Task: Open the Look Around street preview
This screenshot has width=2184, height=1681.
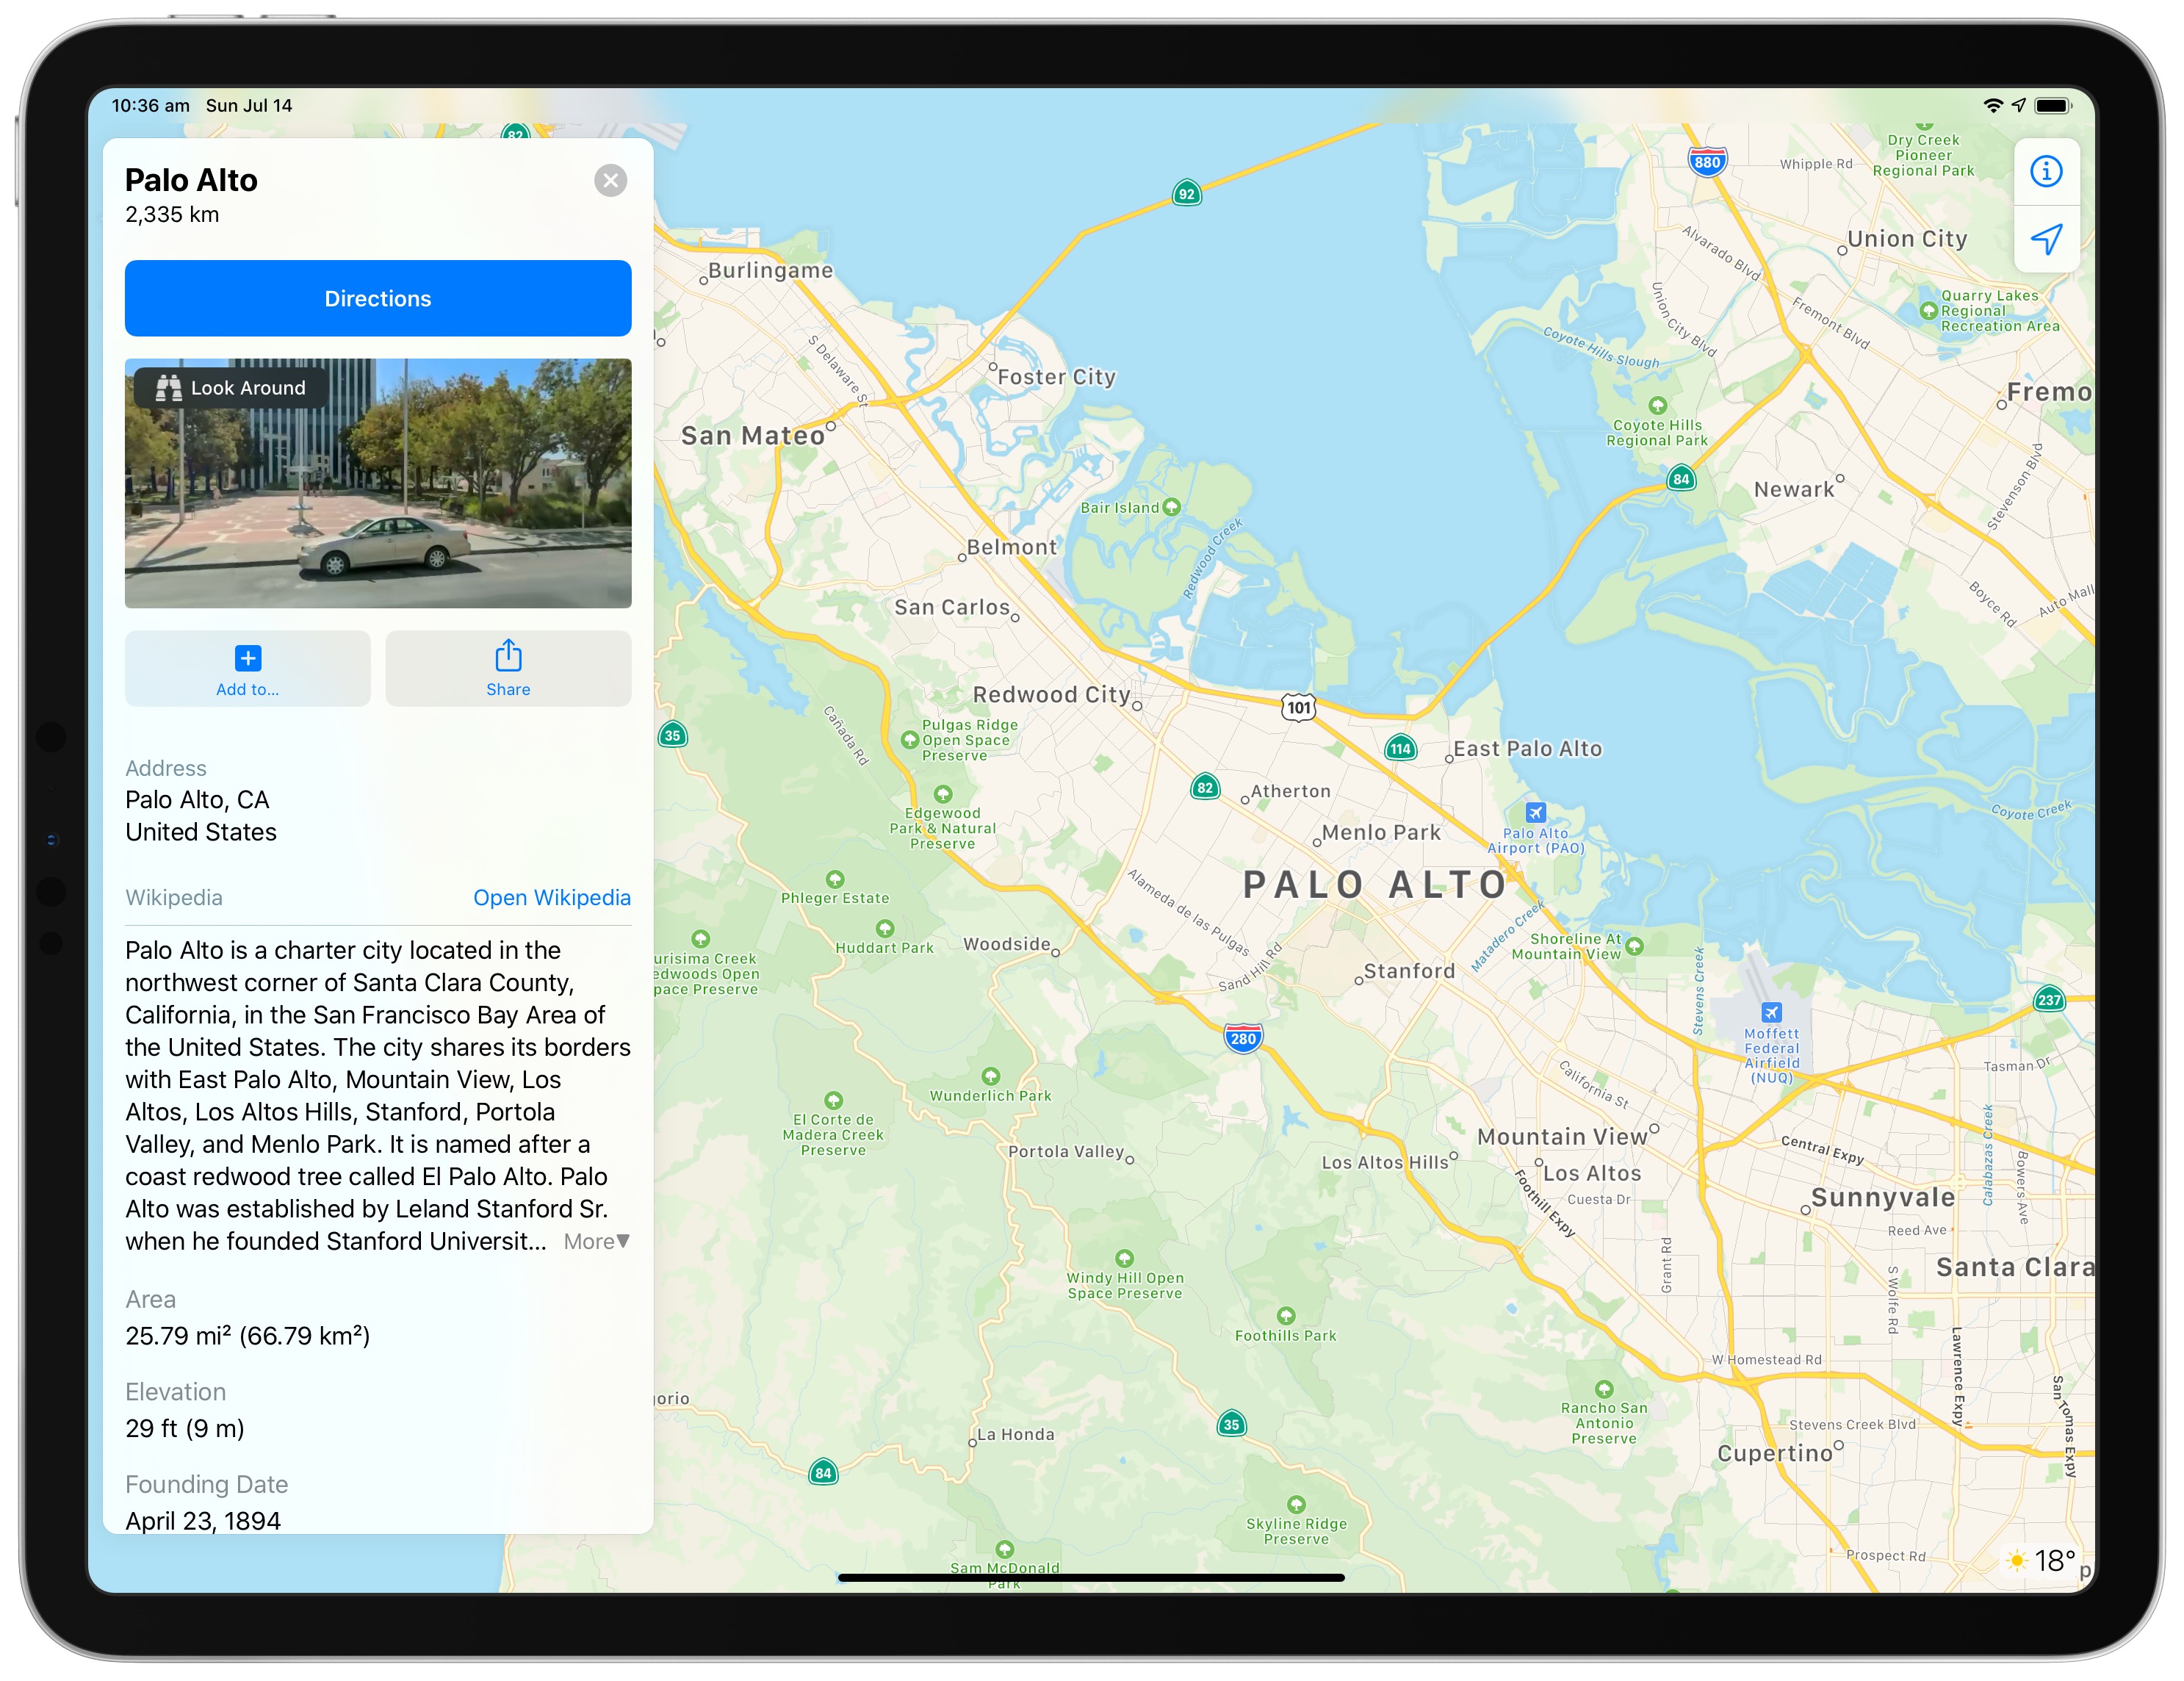Action: click(378, 483)
